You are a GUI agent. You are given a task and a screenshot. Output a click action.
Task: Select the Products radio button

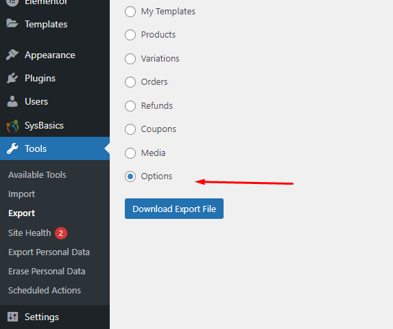130,35
